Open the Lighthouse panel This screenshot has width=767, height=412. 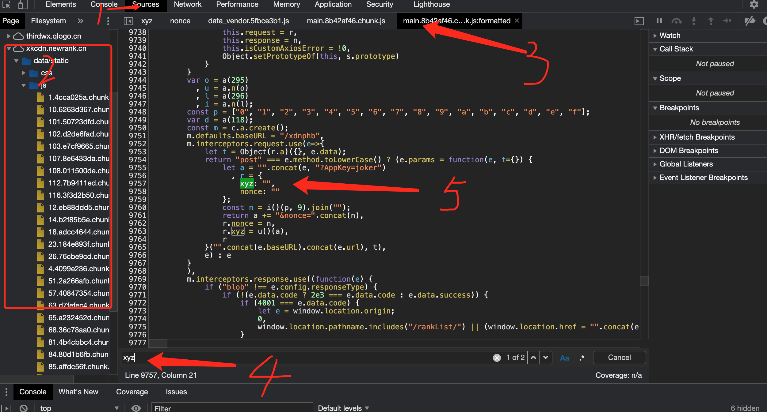click(x=432, y=5)
